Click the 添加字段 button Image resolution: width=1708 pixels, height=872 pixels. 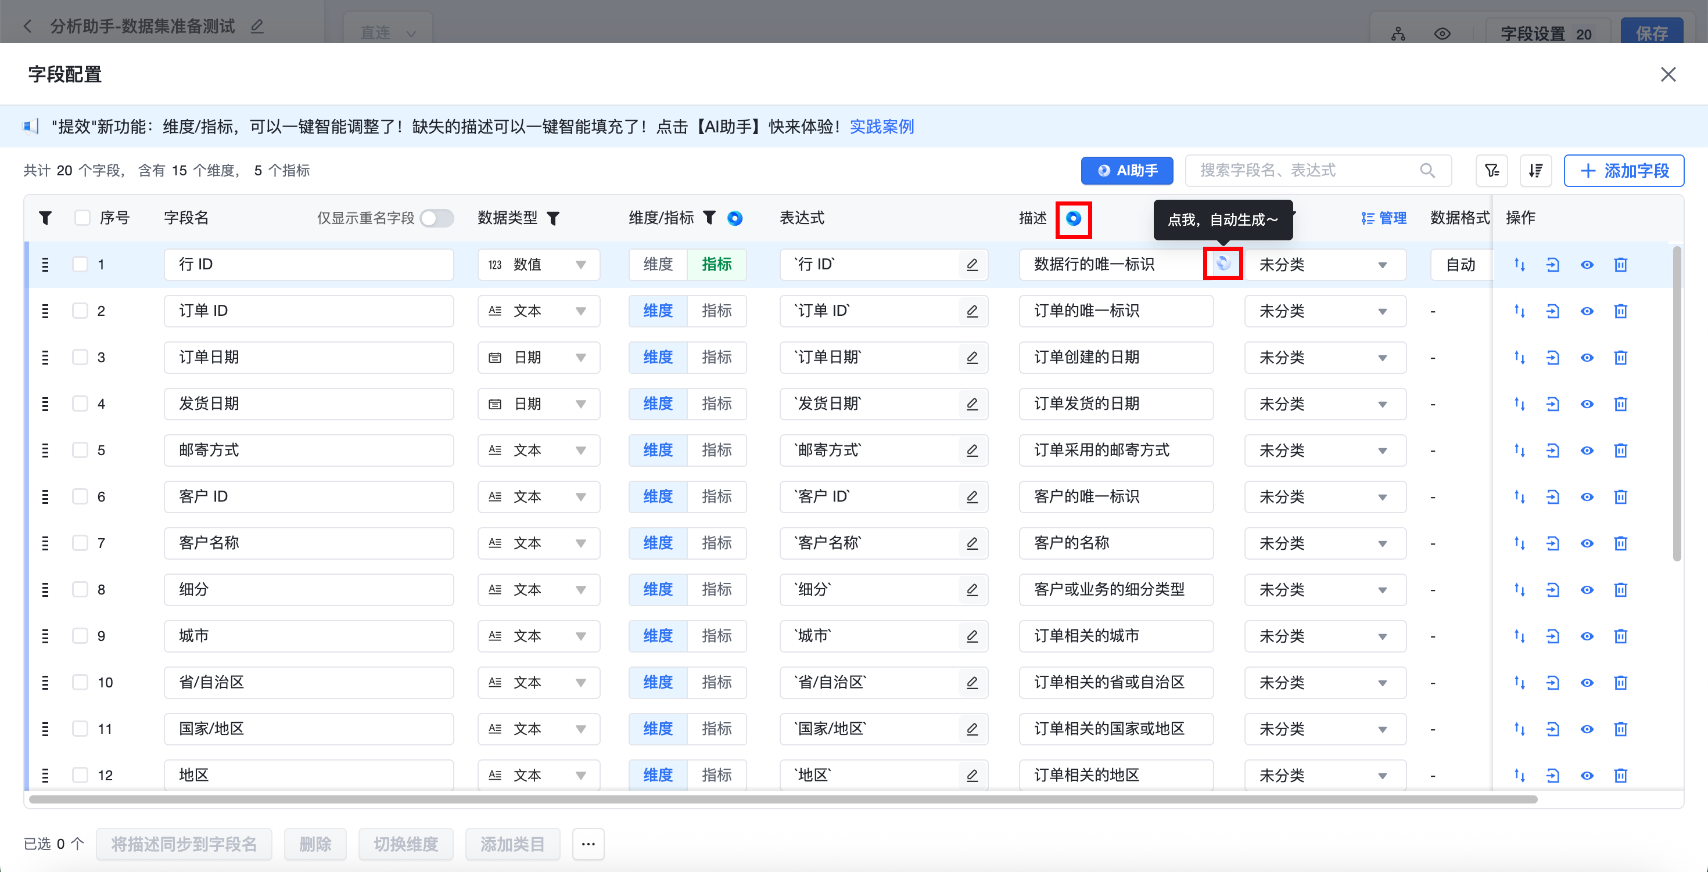coord(1624,170)
